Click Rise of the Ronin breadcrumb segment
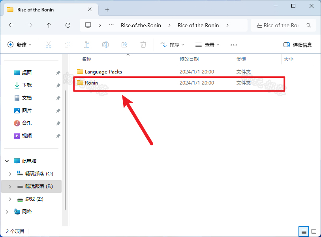This screenshot has height=237, width=321. [198, 25]
